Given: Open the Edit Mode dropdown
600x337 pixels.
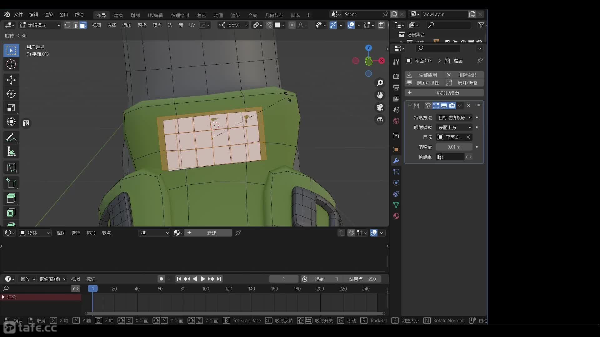Looking at the screenshot, I should 39,25.
